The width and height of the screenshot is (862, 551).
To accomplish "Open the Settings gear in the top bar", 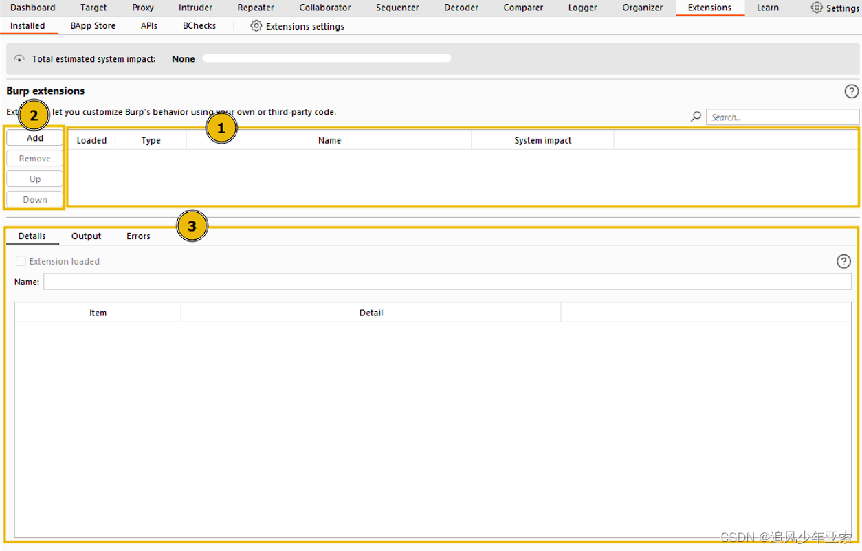I will click(816, 8).
